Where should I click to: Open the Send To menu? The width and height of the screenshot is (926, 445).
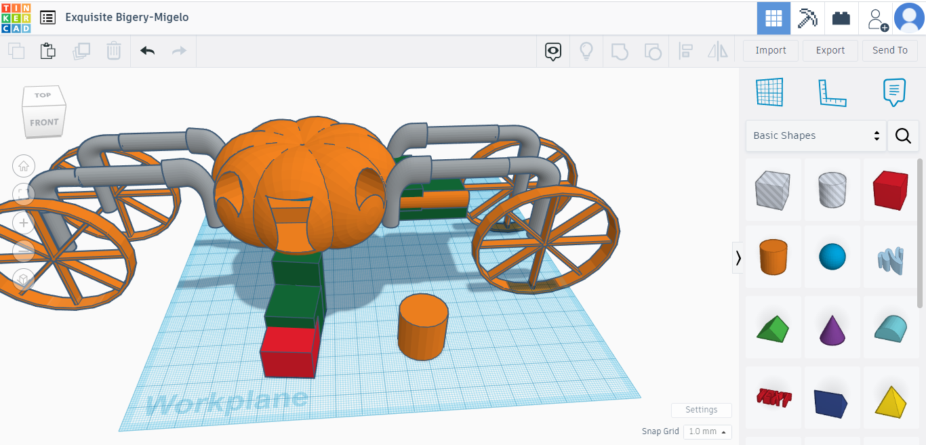(x=889, y=50)
